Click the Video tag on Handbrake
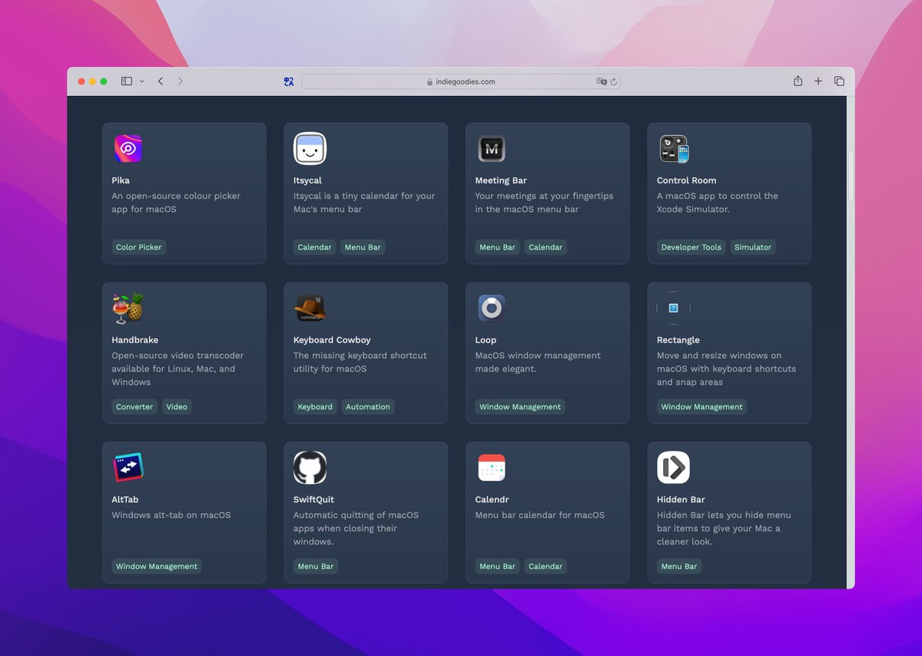The image size is (922, 656). (x=177, y=406)
